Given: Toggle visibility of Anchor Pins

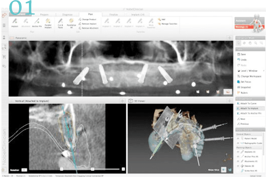Looking at the screenshot, I should click(238, 157).
